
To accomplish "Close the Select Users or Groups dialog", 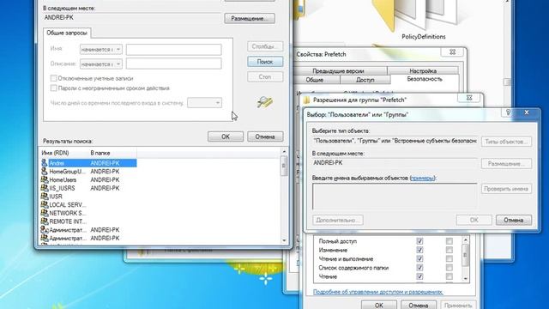I will tap(526, 112).
